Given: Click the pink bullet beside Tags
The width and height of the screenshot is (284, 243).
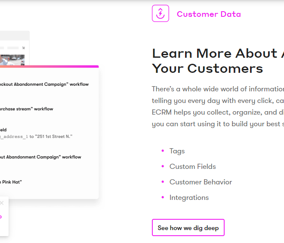Looking at the screenshot, I should (163, 151).
